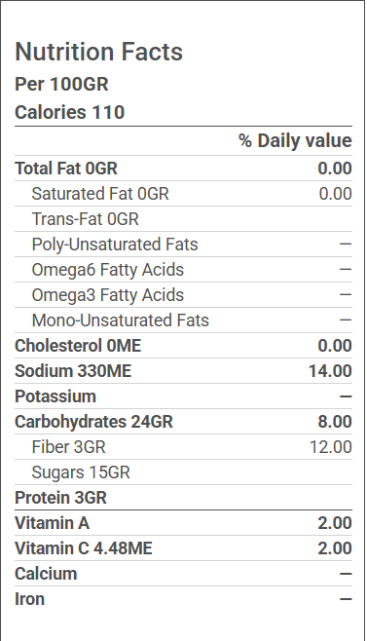The image size is (367, 641).
Task: Click the % Daily value column header
Action: (295, 140)
